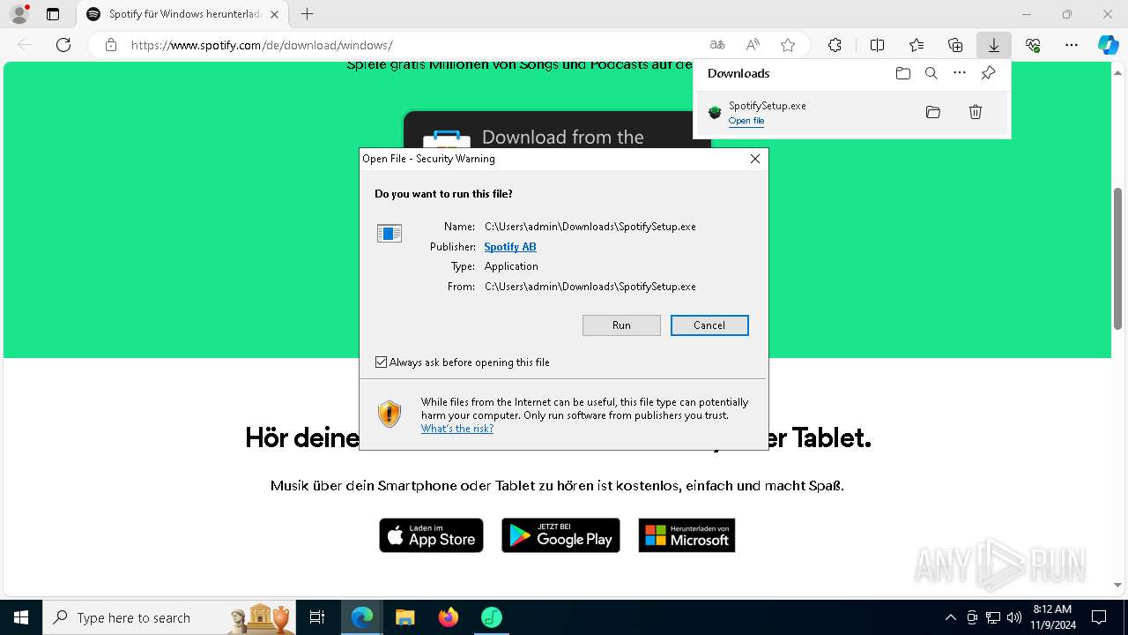Click the Laden im App Store badge
This screenshot has width=1128, height=635.
pos(431,535)
